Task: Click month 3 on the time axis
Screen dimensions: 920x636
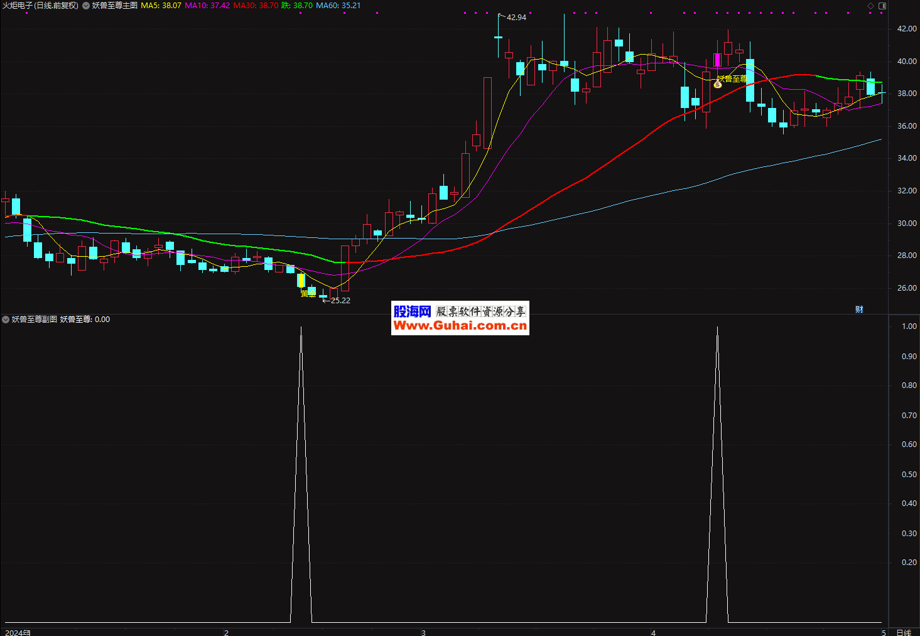Action: coord(423,632)
